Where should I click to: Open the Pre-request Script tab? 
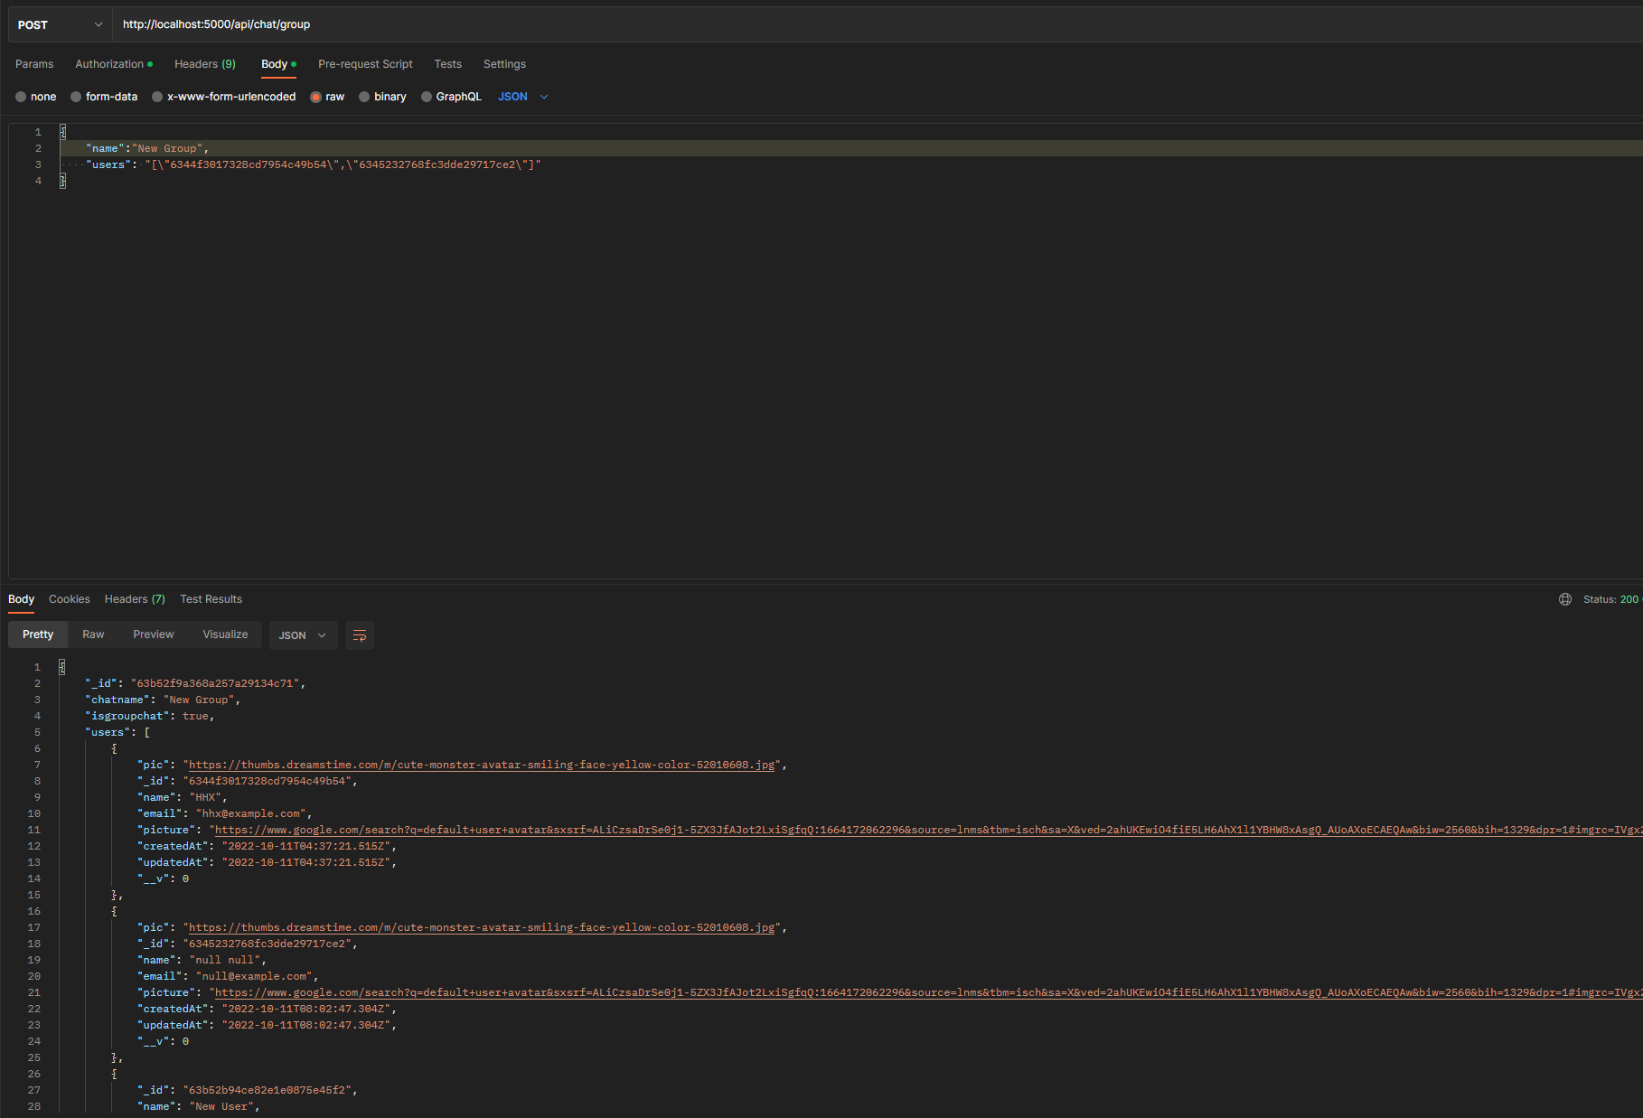pyautogui.click(x=365, y=64)
